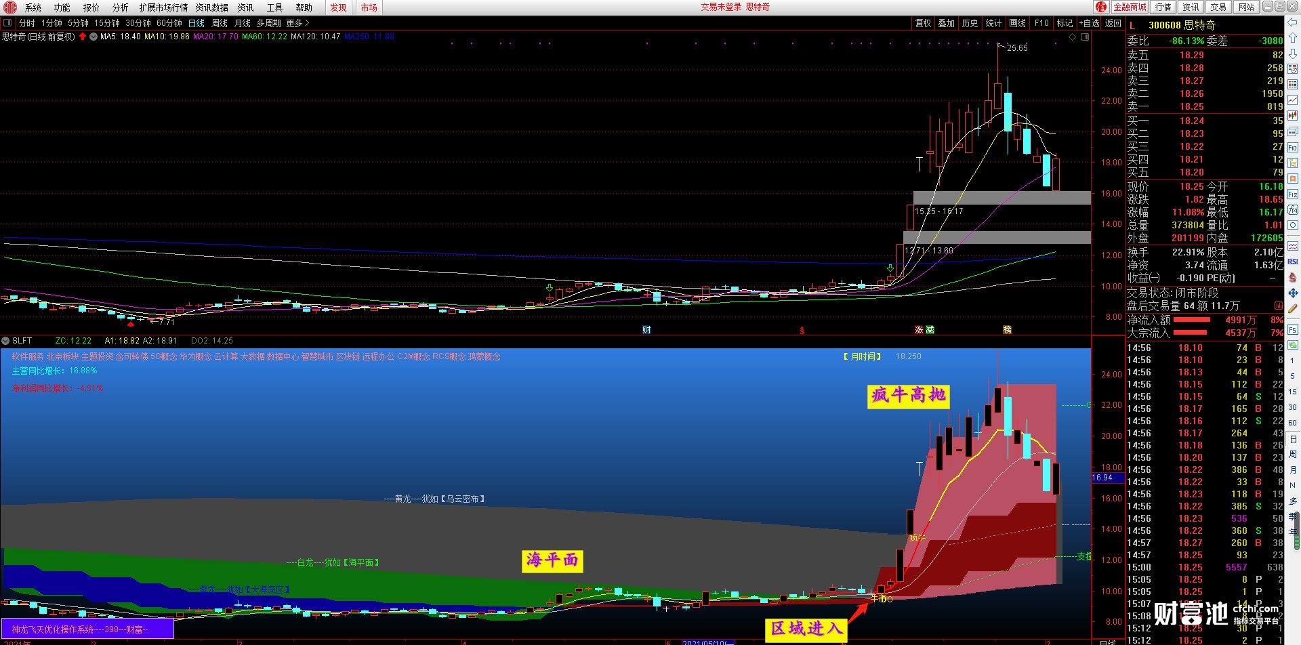
Task: Open the 历史 history menu
Action: [x=970, y=23]
